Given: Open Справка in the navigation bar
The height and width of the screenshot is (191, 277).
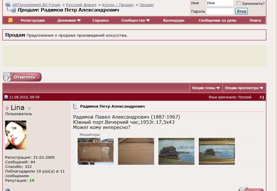Looking at the screenshot, I should [100, 20].
